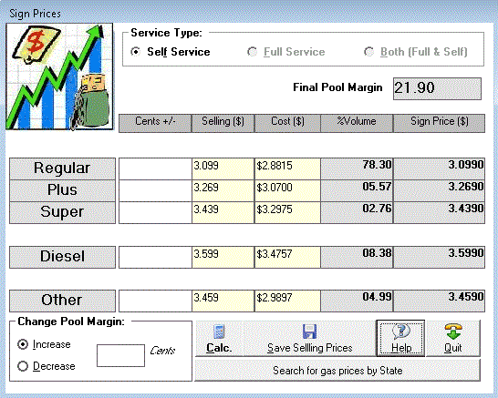This screenshot has height=398, width=498.
Task: Click the Diesel grade button
Action: pos(62,257)
